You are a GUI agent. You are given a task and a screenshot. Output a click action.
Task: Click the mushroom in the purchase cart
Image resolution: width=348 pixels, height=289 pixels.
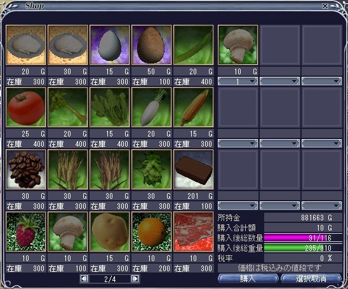coord(238,45)
